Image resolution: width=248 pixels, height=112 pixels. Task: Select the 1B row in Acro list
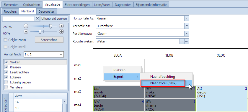point(38,108)
